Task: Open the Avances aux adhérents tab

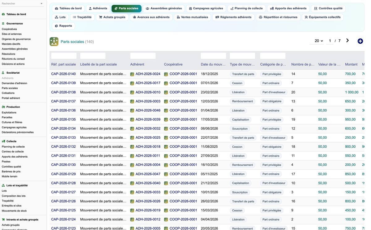Action: point(151,17)
